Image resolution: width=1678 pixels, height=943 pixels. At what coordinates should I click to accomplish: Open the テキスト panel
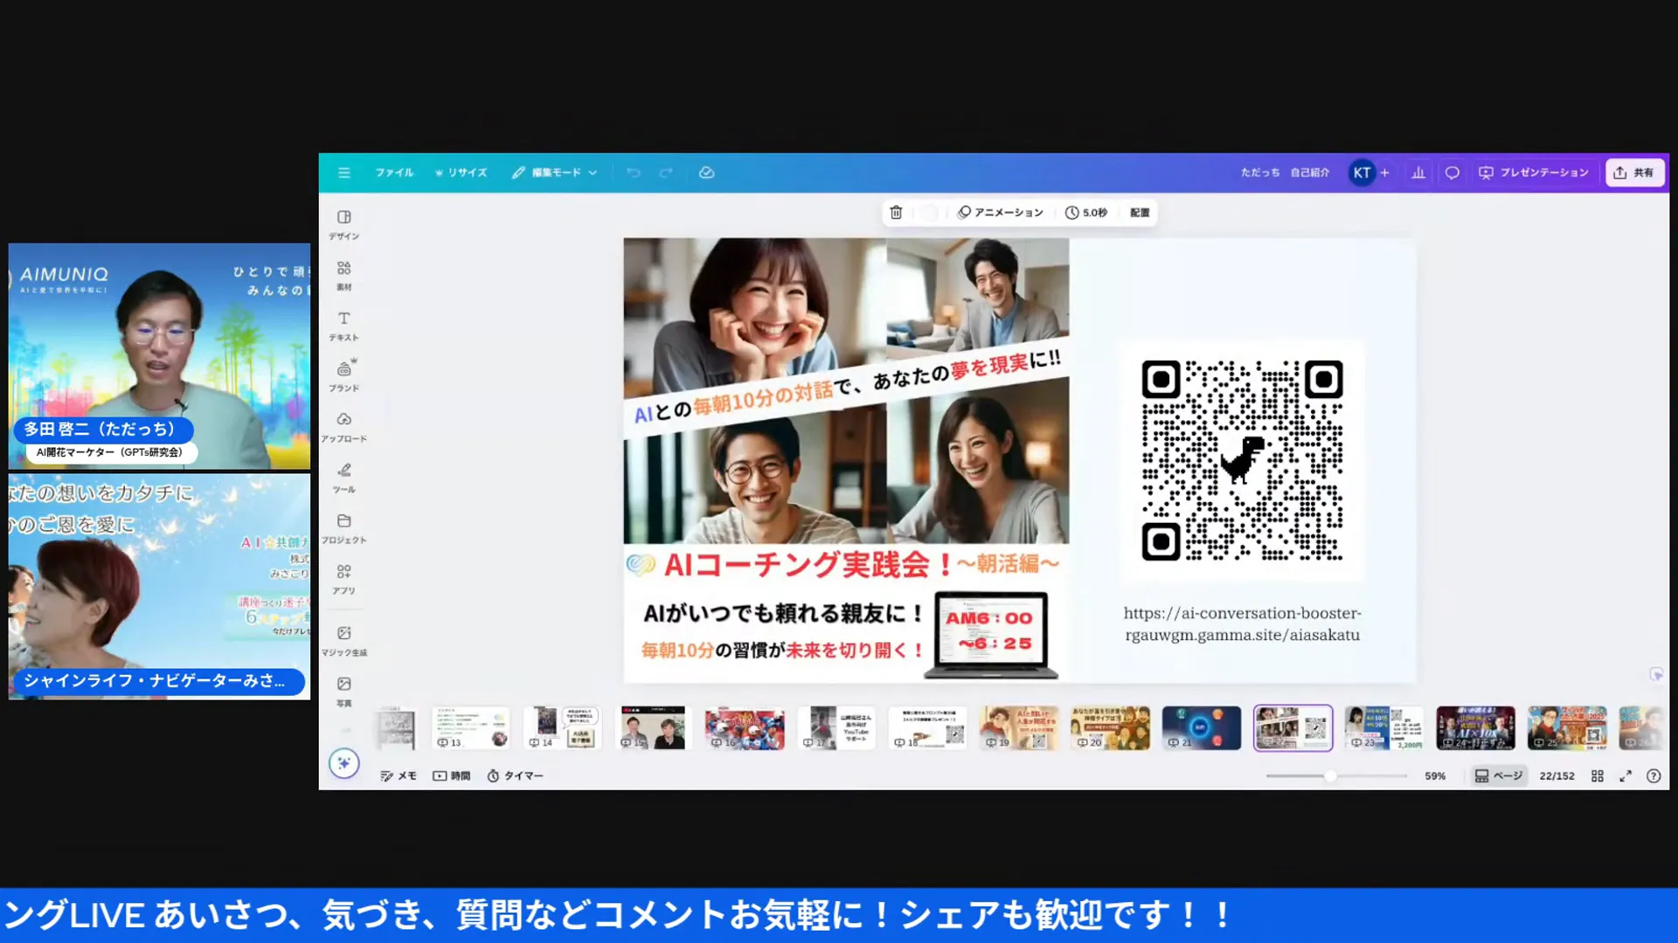coord(344,326)
